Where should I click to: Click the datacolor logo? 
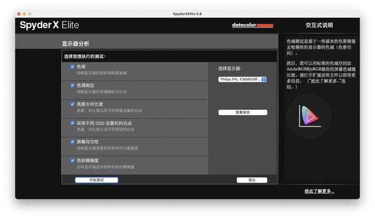(x=253, y=25)
